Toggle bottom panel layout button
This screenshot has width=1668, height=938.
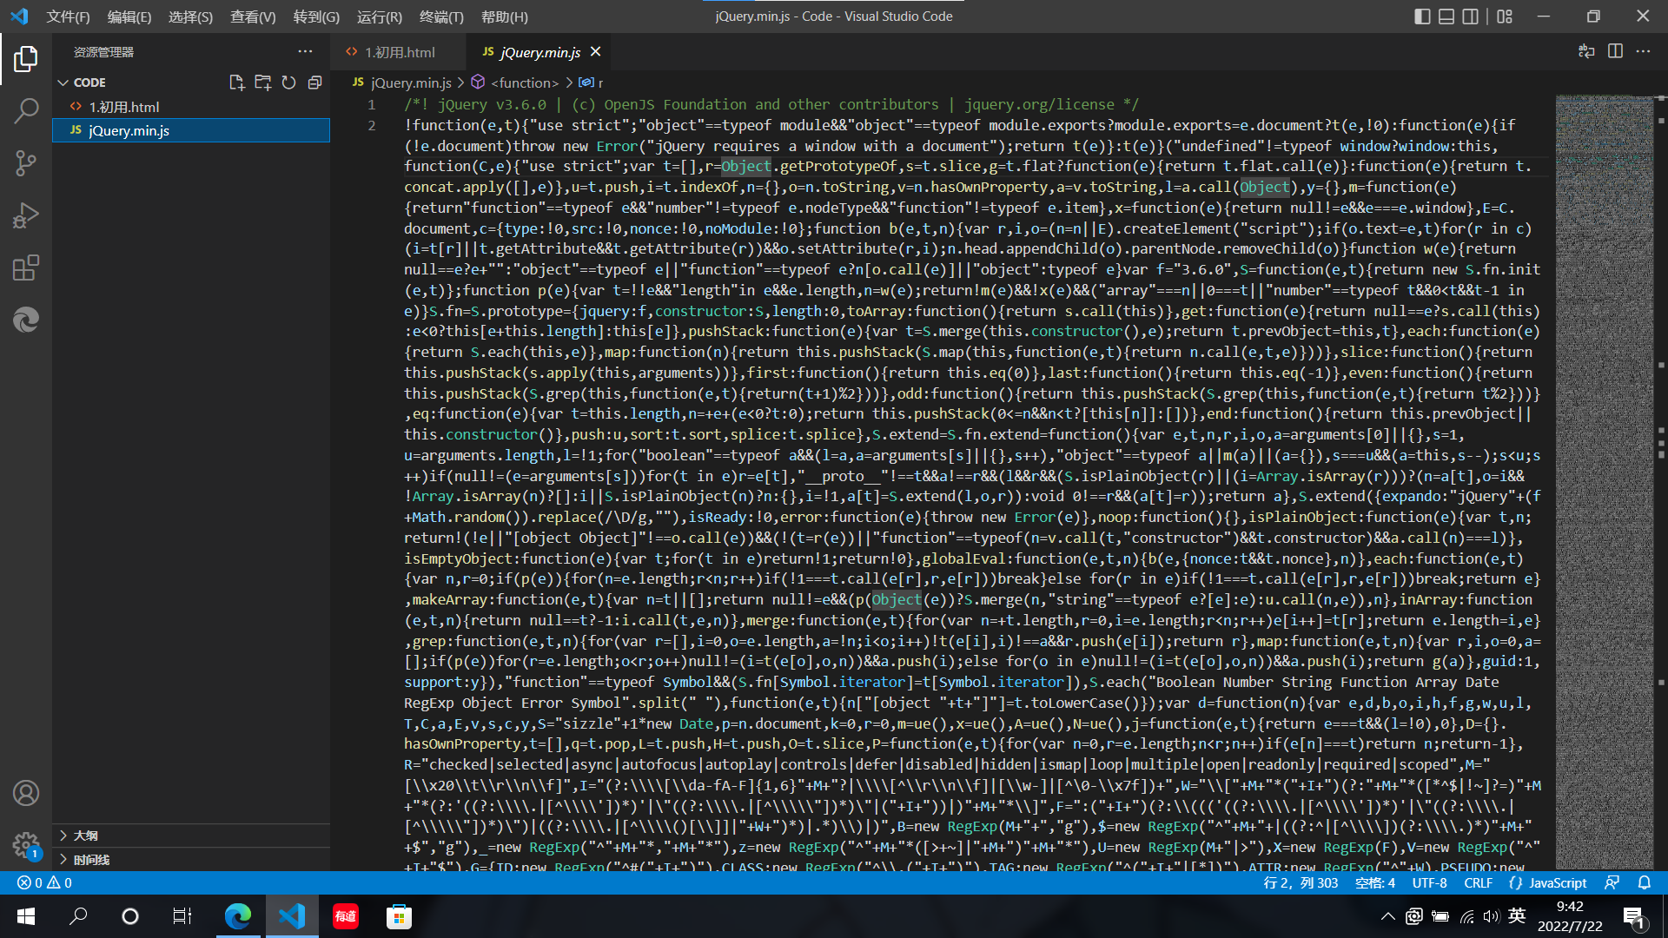[x=1446, y=17]
